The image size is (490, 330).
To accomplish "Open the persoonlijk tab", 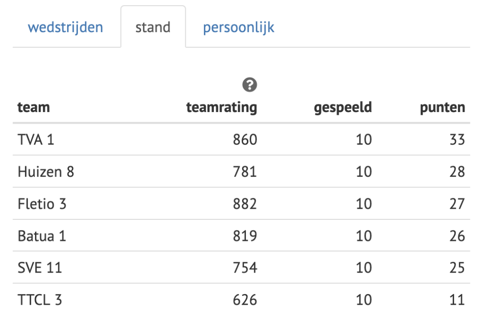I will point(238,27).
